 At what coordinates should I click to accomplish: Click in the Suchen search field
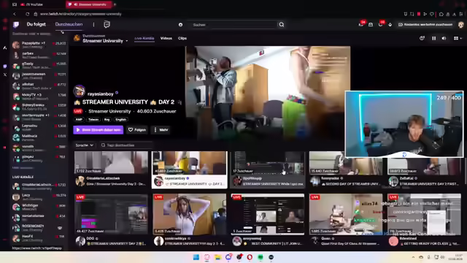pos(233,25)
